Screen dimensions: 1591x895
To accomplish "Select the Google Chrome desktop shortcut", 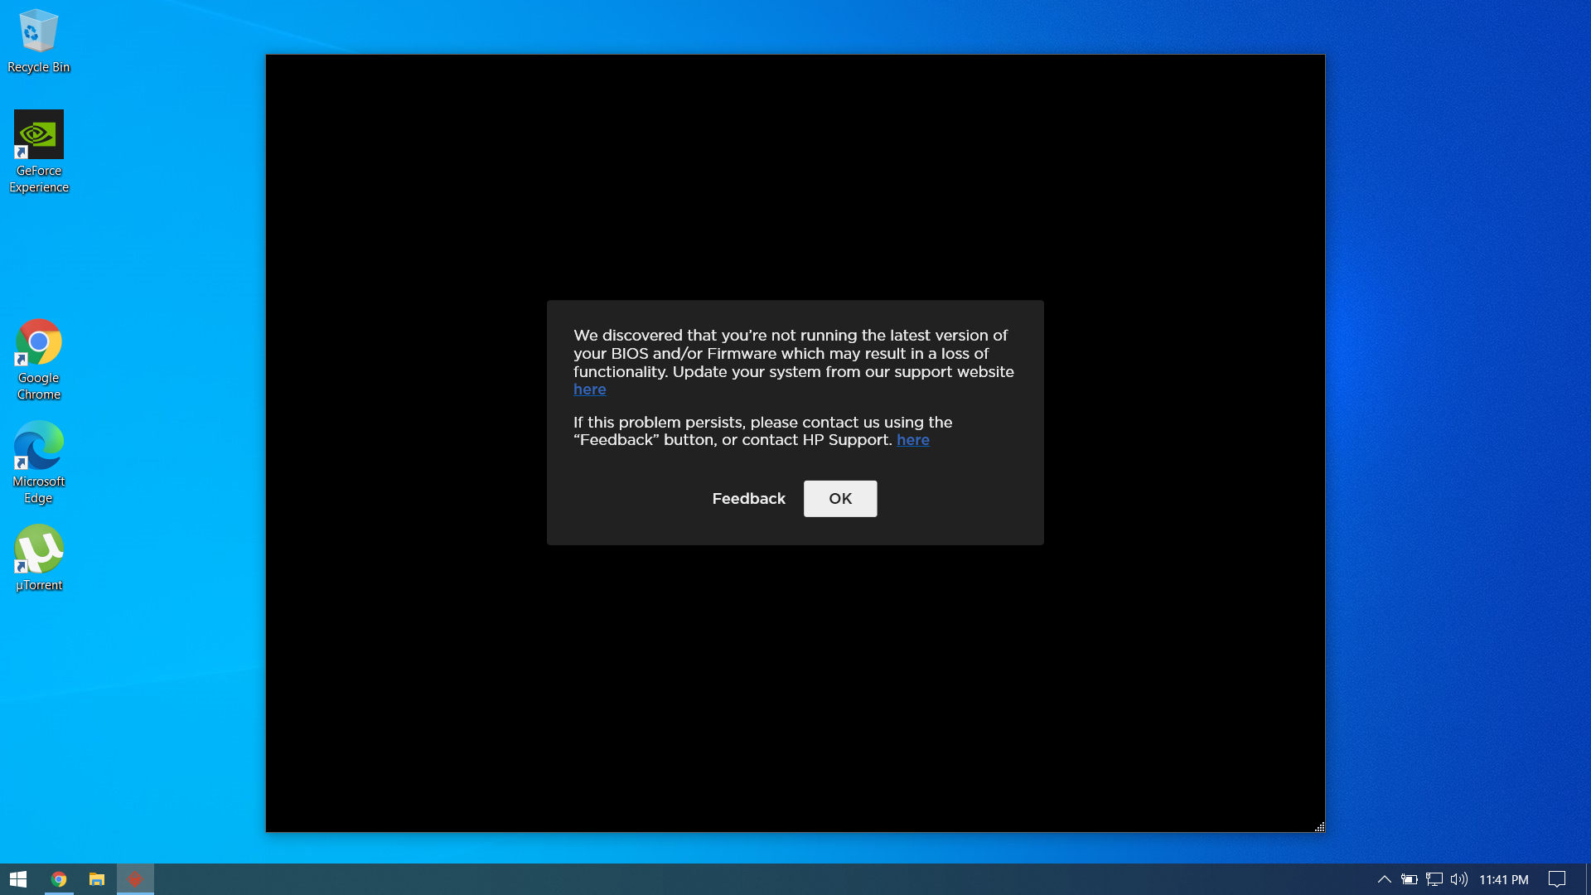I will pyautogui.click(x=38, y=360).
